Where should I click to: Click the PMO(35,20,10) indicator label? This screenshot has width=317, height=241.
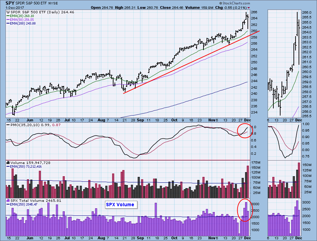pos(33,125)
